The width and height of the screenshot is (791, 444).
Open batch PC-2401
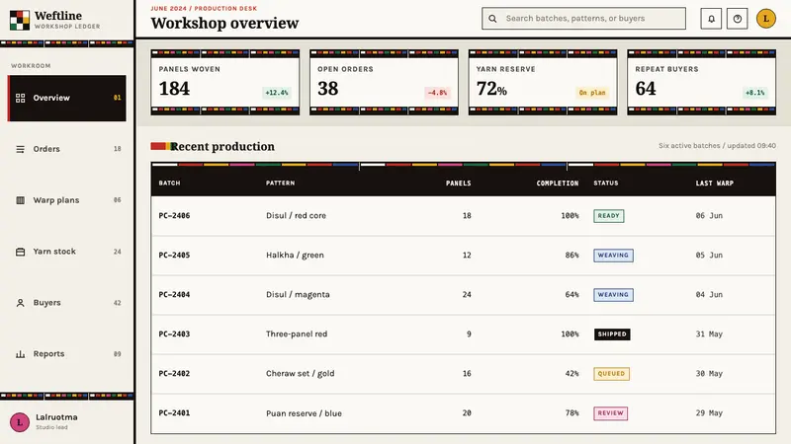tap(175, 413)
